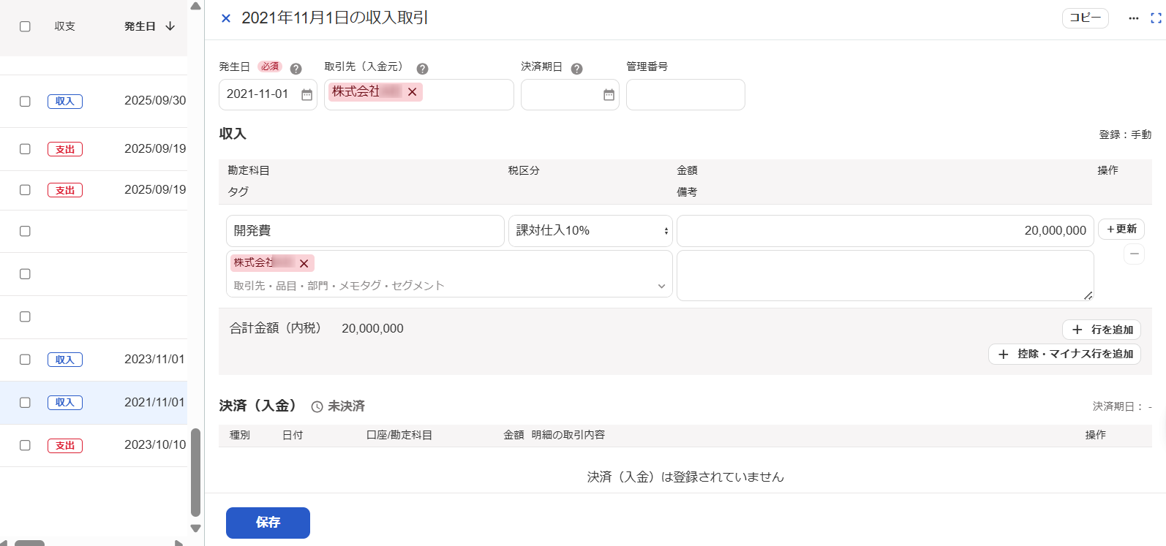Expand the 取引先・品目・部門 tag dropdown chevron
Image resolution: width=1166 pixels, height=546 pixels.
(x=661, y=286)
